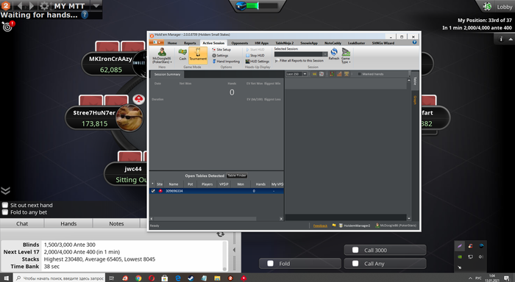Click the trophy icon in the hands toolbar
Viewport: 515px width, 282px height.
click(347, 74)
